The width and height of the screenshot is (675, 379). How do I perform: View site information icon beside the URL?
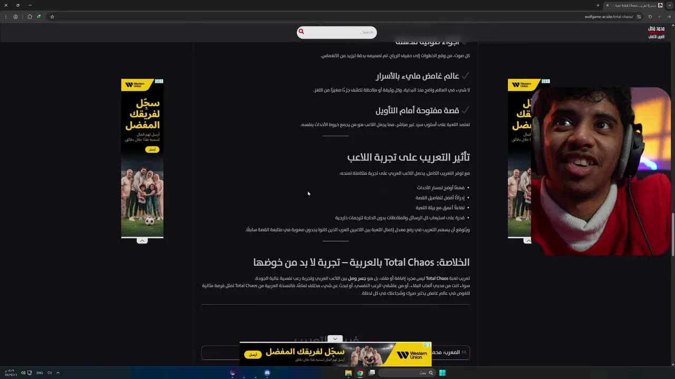[639, 16]
